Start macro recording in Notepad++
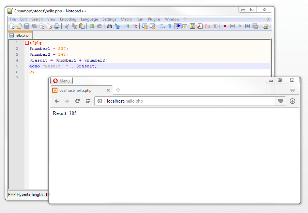 tap(225, 26)
